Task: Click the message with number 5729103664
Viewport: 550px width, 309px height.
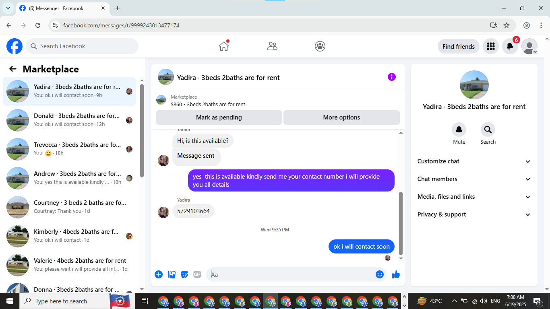Action: click(x=193, y=211)
